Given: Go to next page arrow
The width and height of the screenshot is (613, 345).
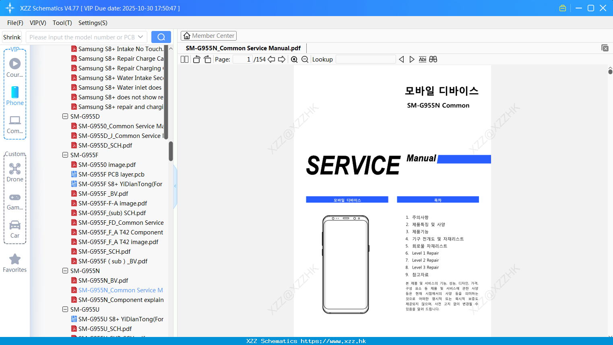Looking at the screenshot, I should click(x=282, y=59).
